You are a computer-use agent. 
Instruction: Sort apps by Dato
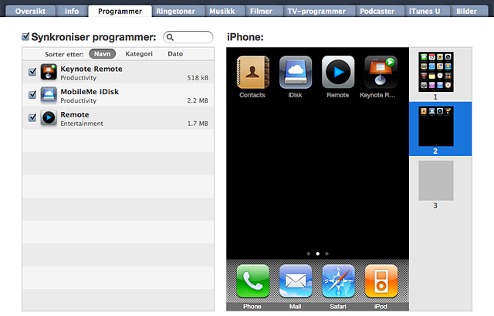(175, 54)
